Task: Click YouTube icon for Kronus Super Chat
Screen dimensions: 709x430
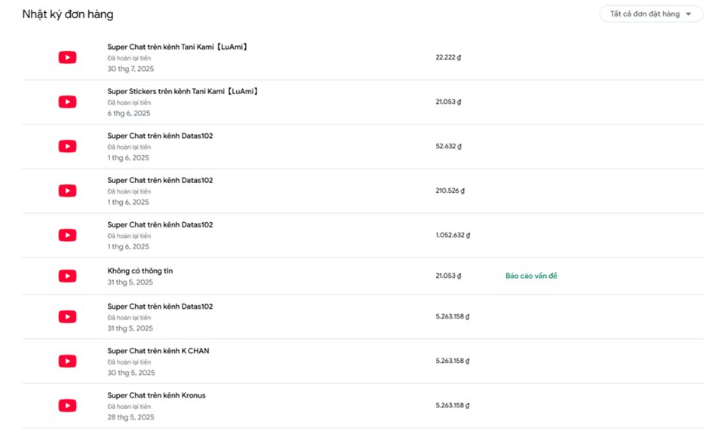Action: point(67,406)
